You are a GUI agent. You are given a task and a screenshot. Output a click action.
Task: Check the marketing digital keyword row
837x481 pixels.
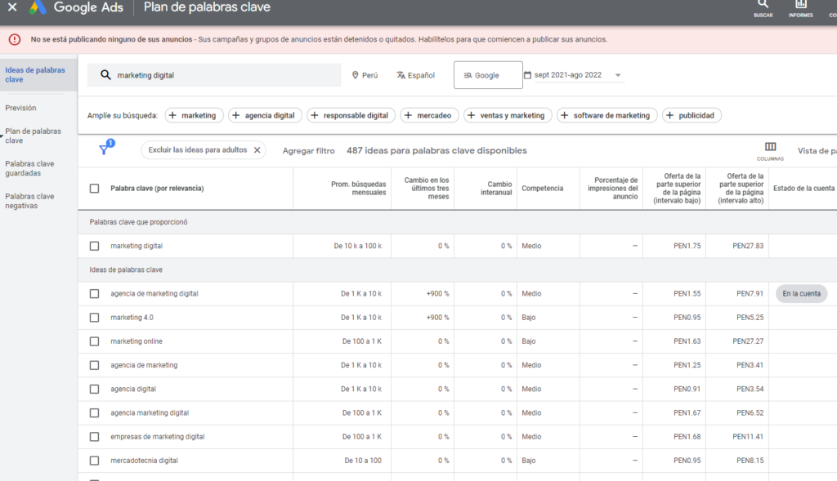pyautogui.click(x=94, y=245)
